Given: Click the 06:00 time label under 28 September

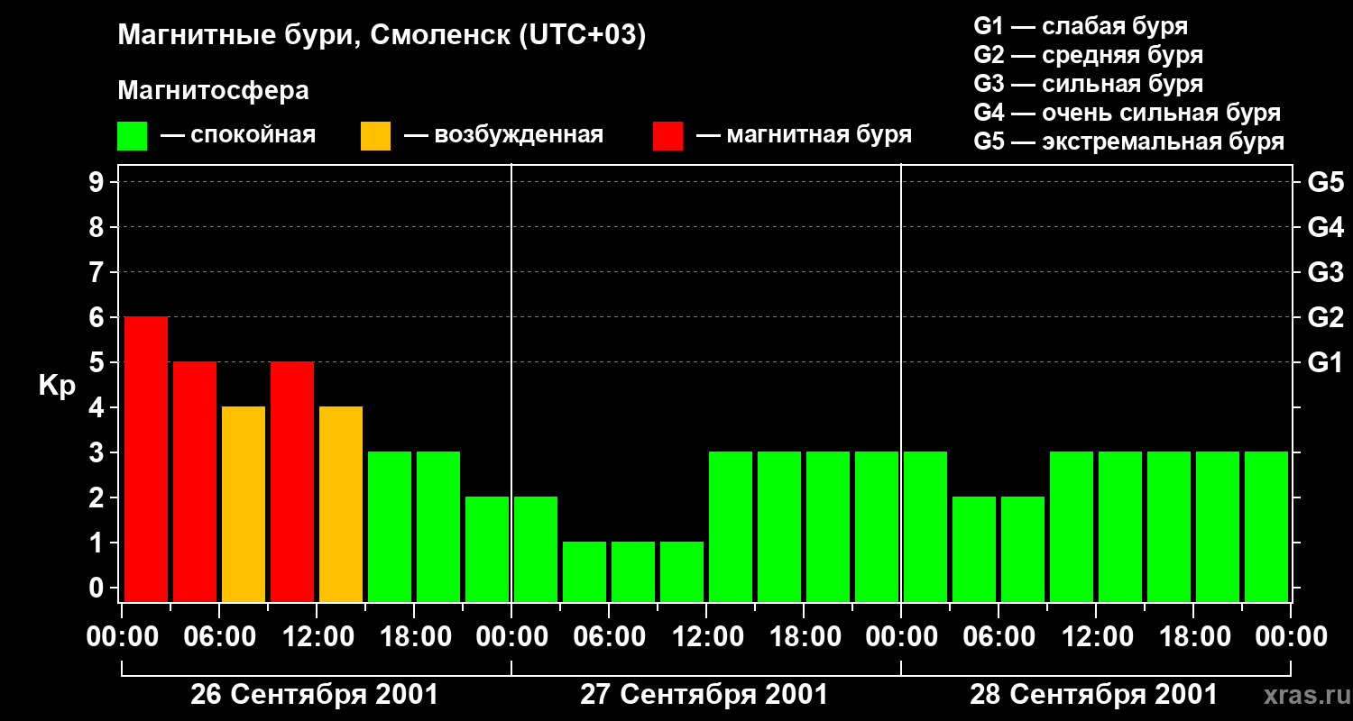Looking at the screenshot, I should pyautogui.click(x=999, y=637).
